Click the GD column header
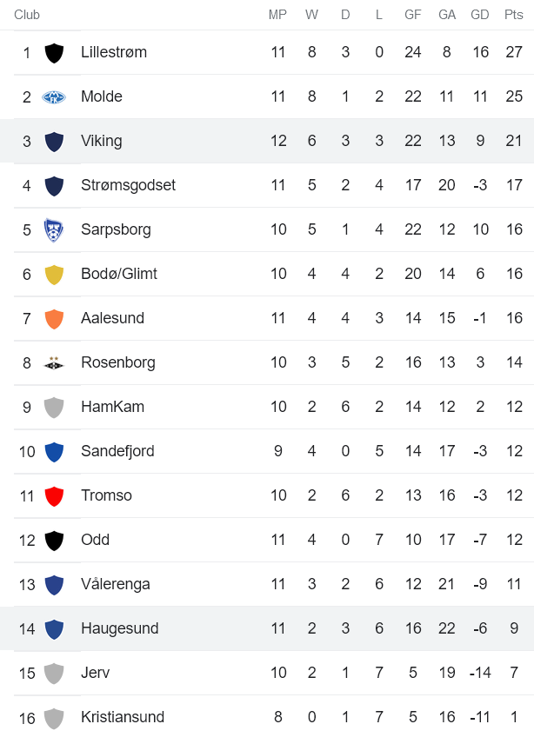 [480, 15]
